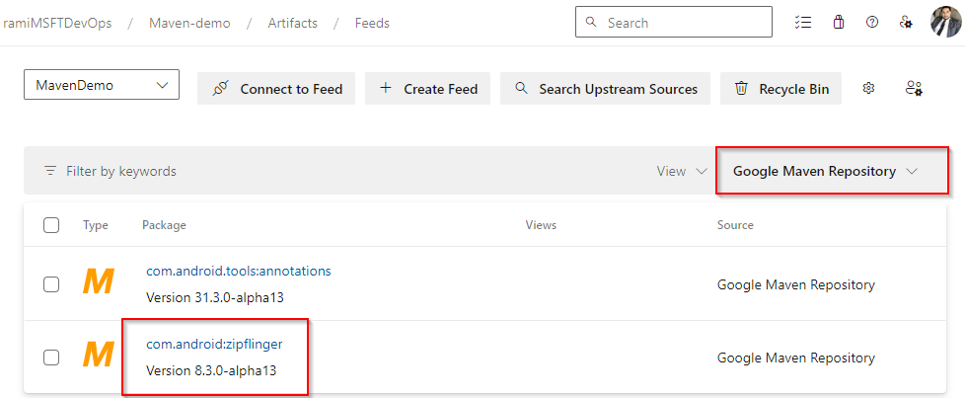Open the Recycle Bin
965x398 pixels.
(x=781, y=89)
